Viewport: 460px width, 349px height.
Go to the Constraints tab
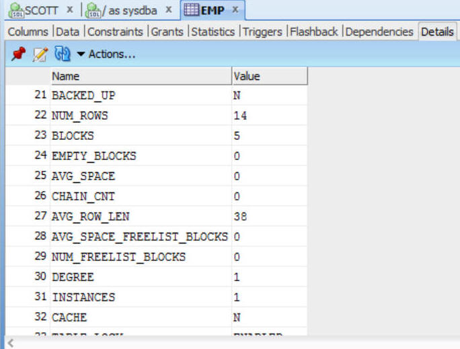click(x=115, y=32)
